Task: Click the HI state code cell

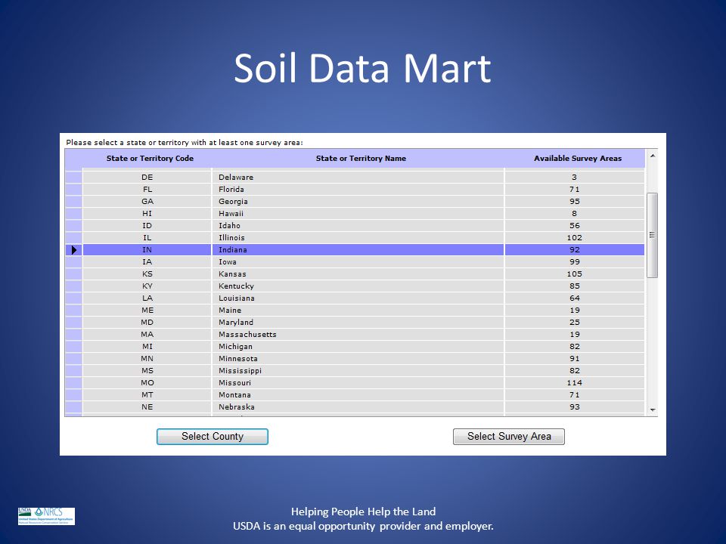Action: [x=147, y=213]
